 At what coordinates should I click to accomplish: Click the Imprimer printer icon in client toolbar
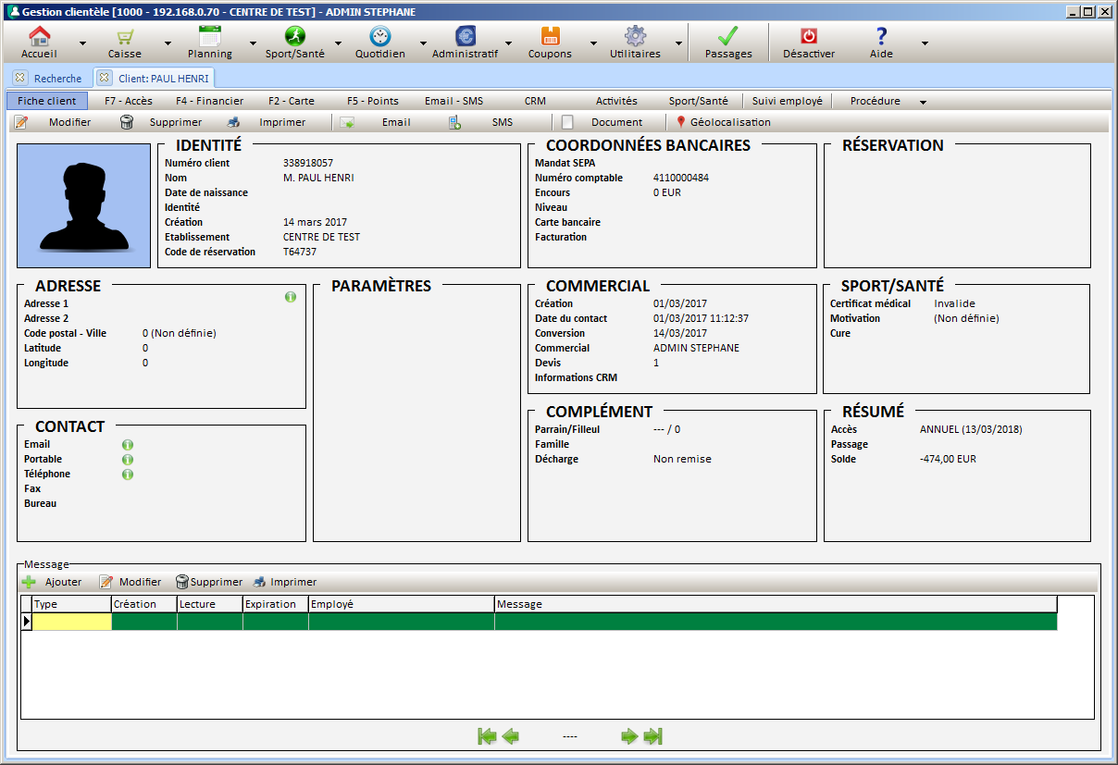coord(234,122)
